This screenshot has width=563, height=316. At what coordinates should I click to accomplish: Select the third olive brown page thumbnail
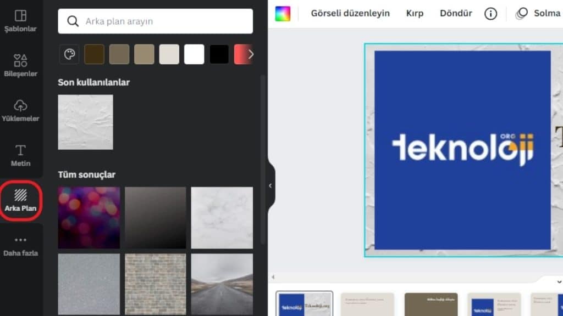[x=431, y=304]
